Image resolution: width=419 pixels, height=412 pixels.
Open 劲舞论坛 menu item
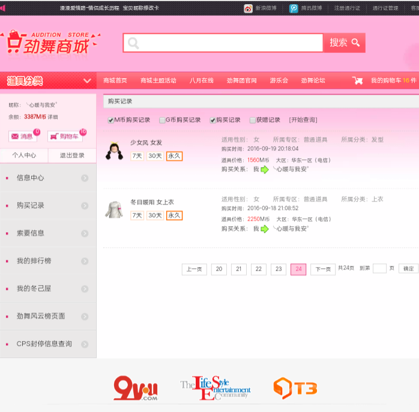click(313, 81)
